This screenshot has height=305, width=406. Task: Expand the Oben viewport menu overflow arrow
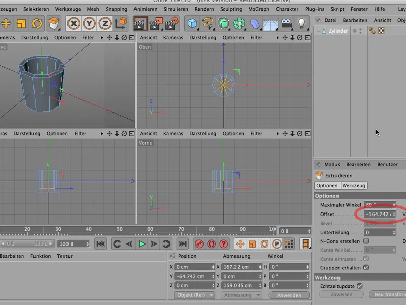[x=277, y=38]
